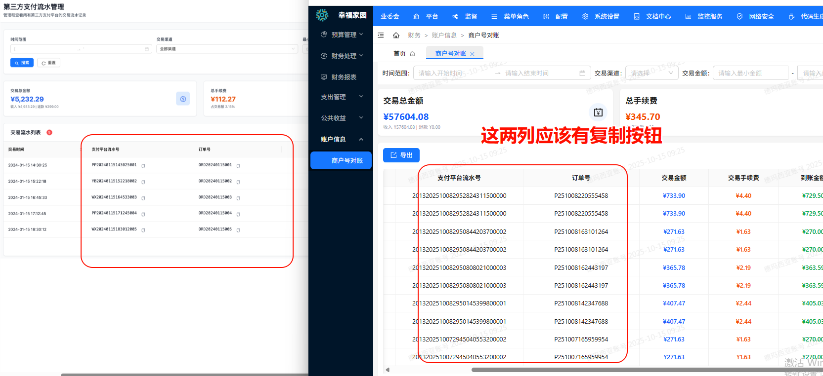This screenshot has height=376, width=823.
Task: Click the 交易金额 column header
Action: coord(674,178)
